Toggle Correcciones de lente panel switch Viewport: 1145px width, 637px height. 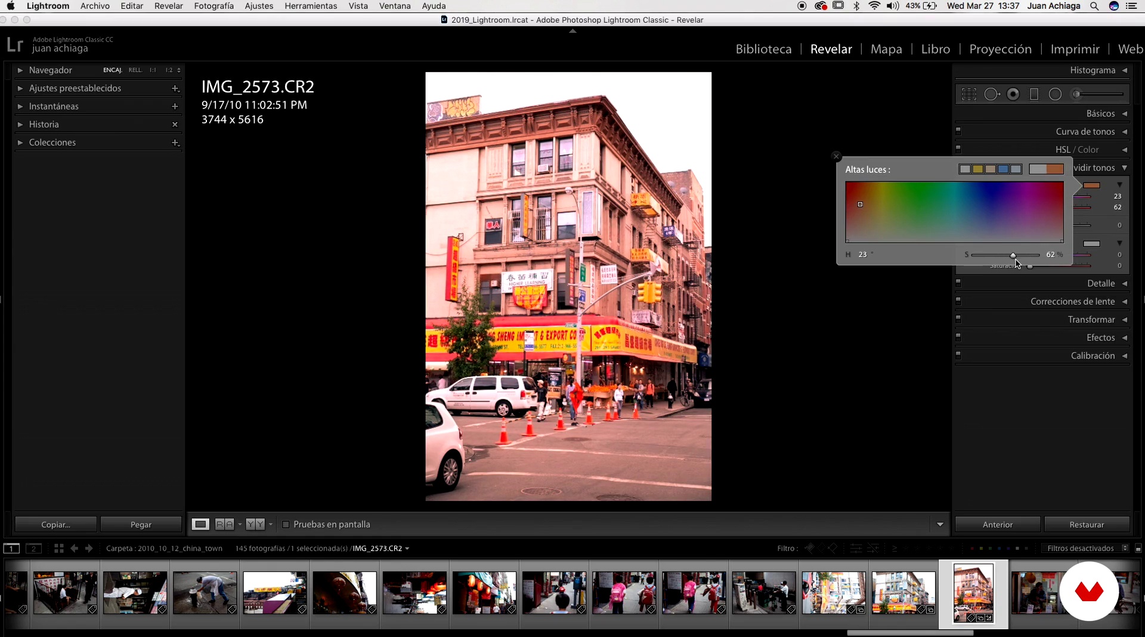[958, 300]
